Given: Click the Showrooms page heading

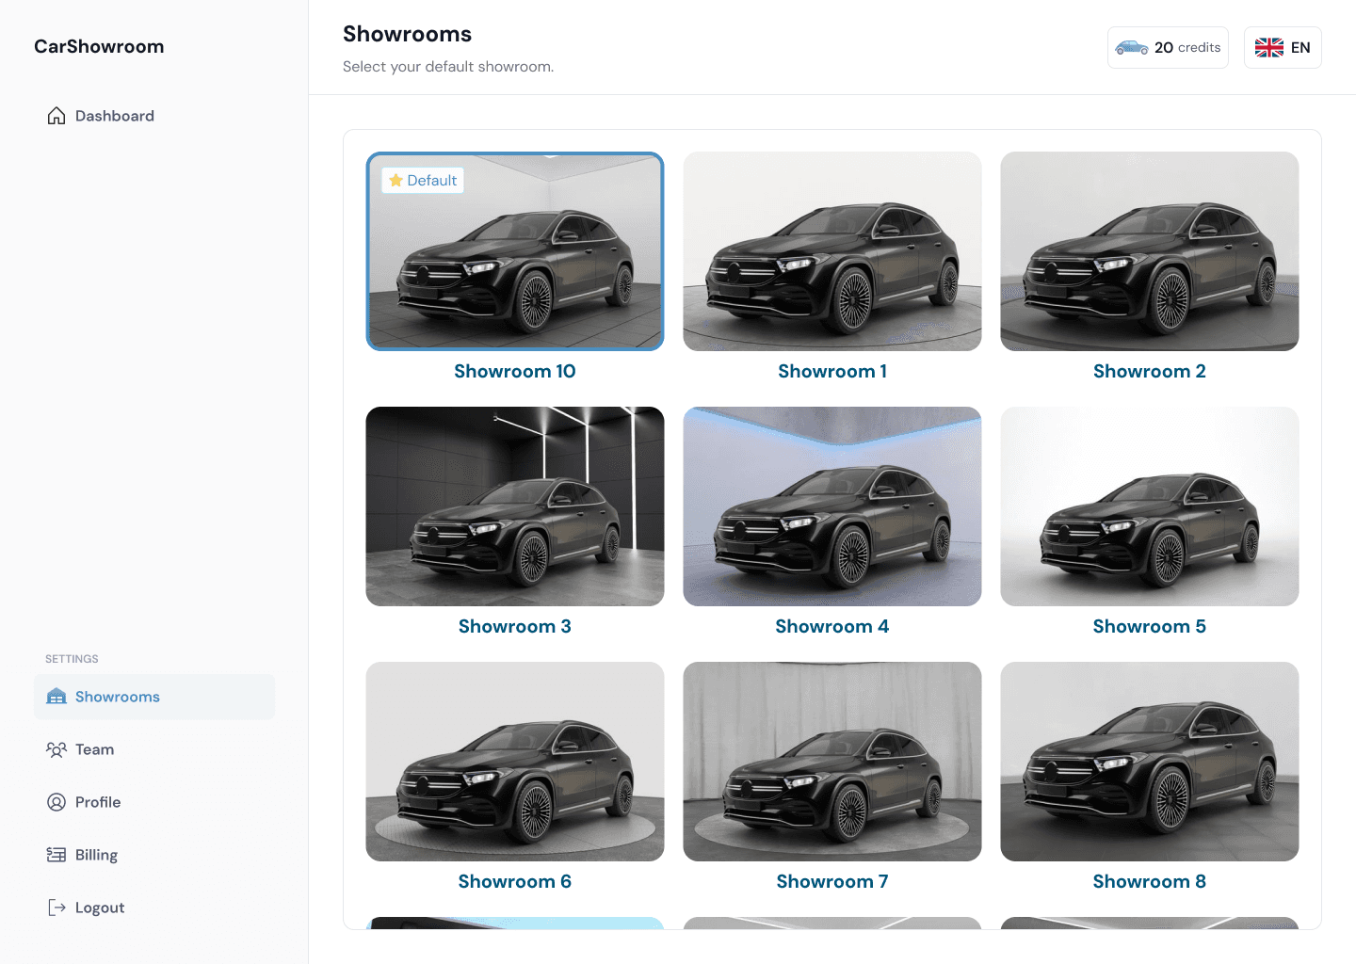Looking at the screenshot, I should click(x=407, y=34).
